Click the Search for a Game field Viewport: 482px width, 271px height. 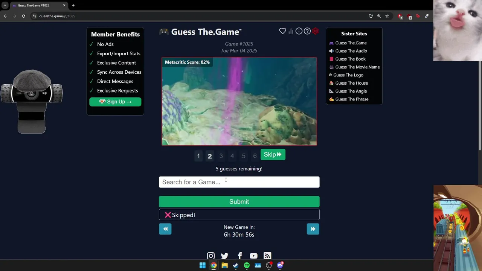coord(239,182)
